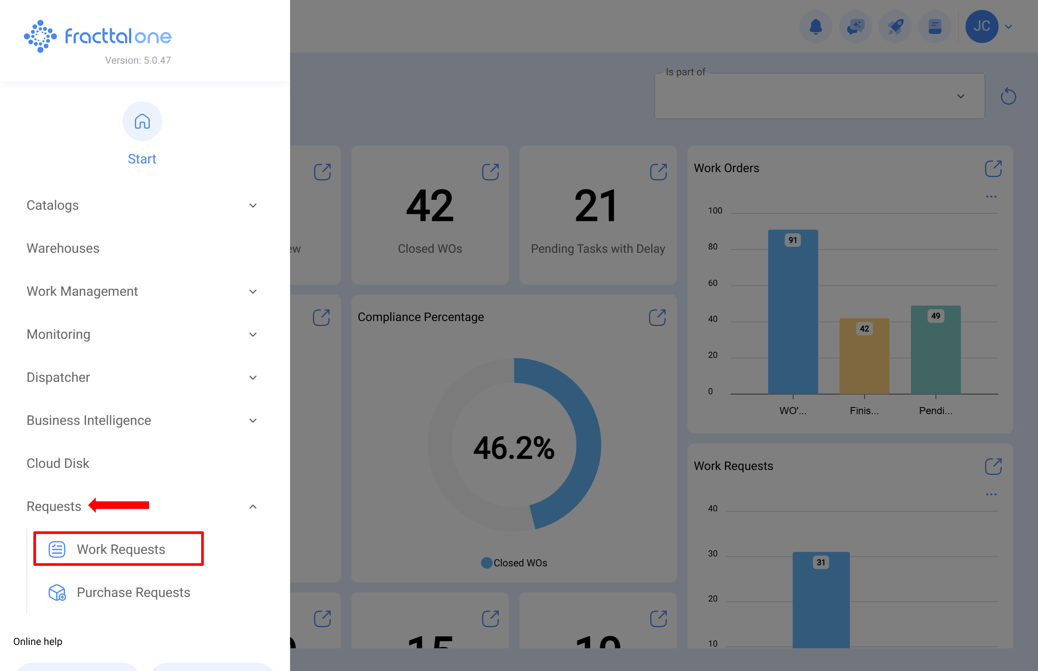Expand the Dispatcher chevron
Viewport: 1038px width, 671px height.
click(253, 378)
